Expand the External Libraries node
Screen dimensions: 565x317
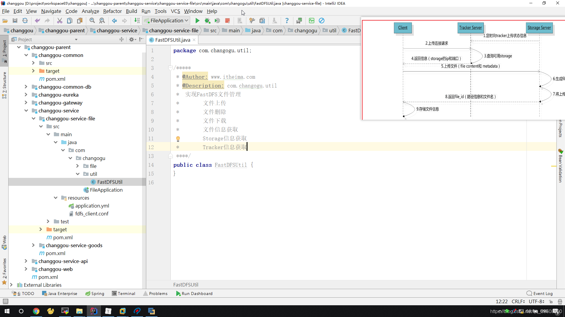point(11,285)
